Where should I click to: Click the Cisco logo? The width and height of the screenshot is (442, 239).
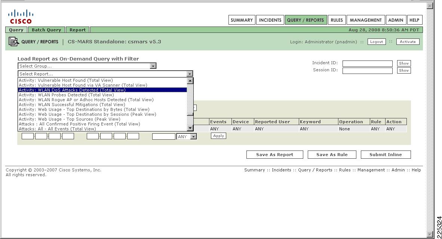coord(21,16)
